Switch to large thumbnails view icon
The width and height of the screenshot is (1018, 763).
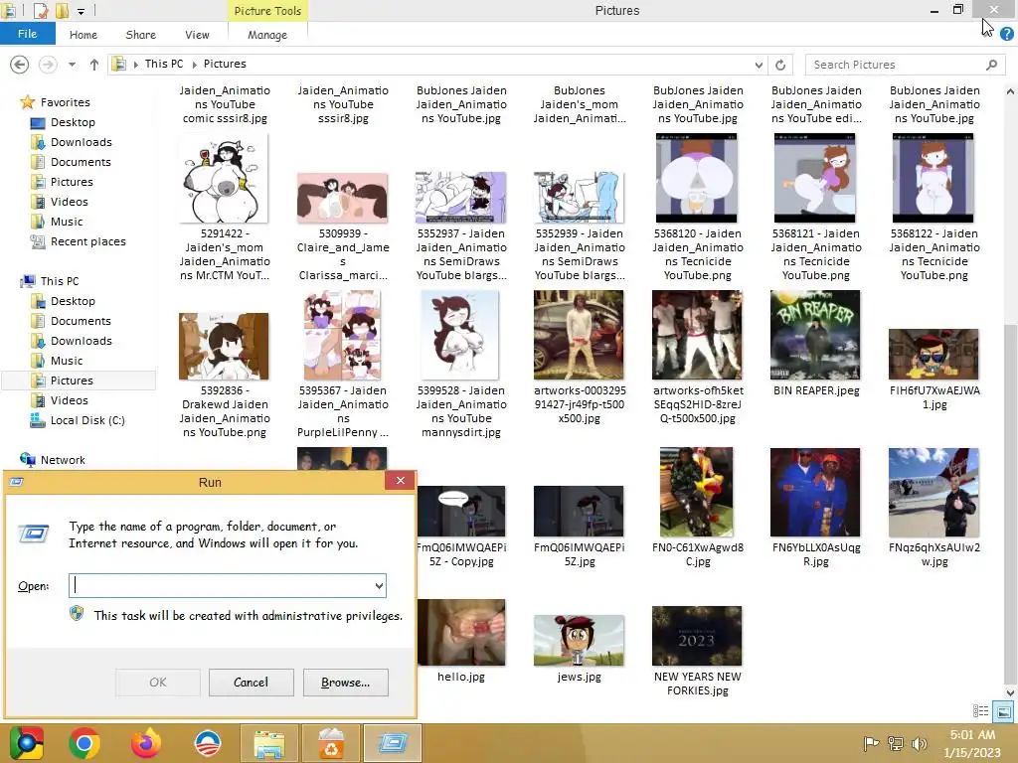coord(1004,711)
